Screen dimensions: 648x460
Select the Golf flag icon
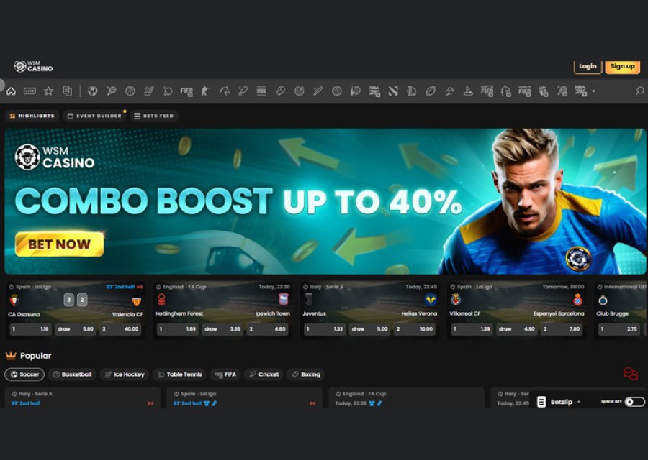(x=468, y=91)
